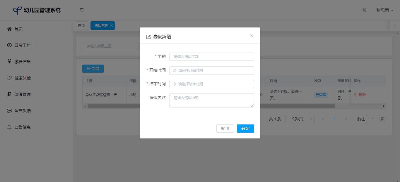Go to the next page arrow
This screenshot has height=182, width=400.
[x=346, y=119]
